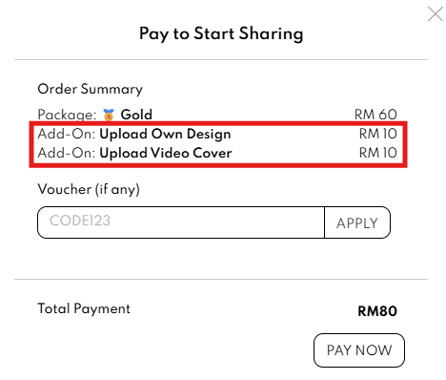Image resolution: width=446 pixels, height=380 pixels.
Task: Click the Package: label text
Action: (x=67, y=115)
